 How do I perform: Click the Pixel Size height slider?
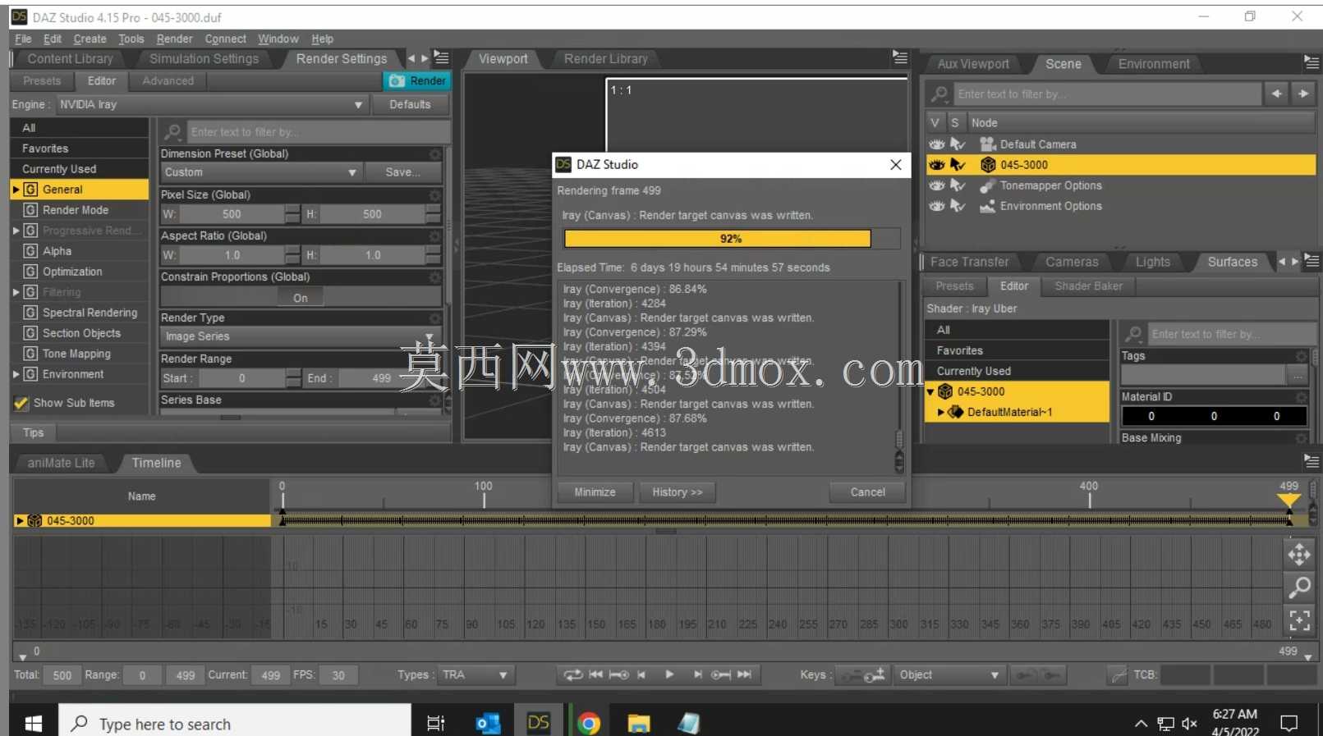click(372, 214)
